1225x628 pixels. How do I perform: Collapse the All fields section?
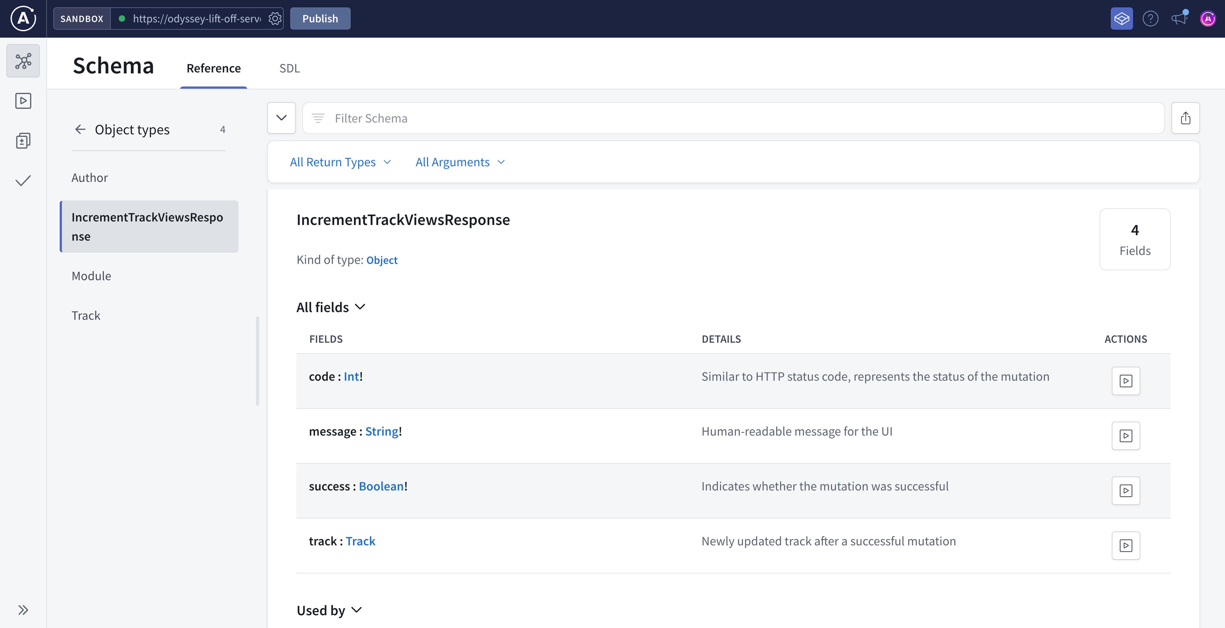(x=331, y=307)
